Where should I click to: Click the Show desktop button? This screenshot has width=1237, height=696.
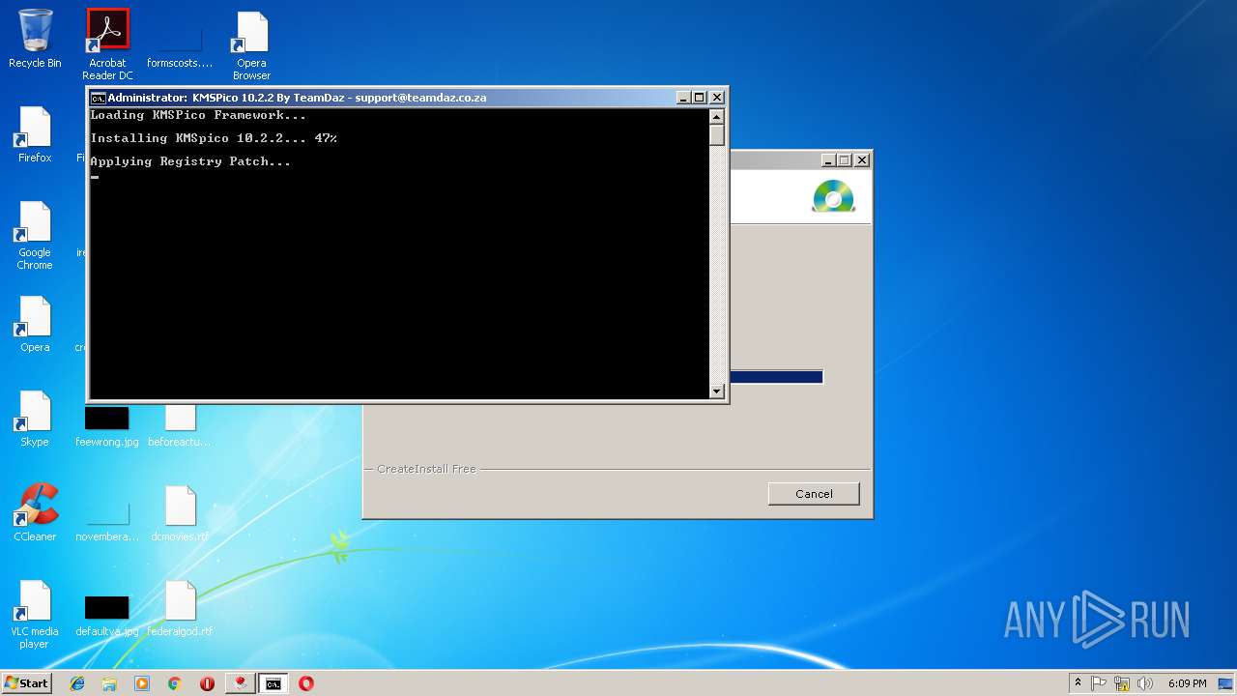[x=1226, y=683]
